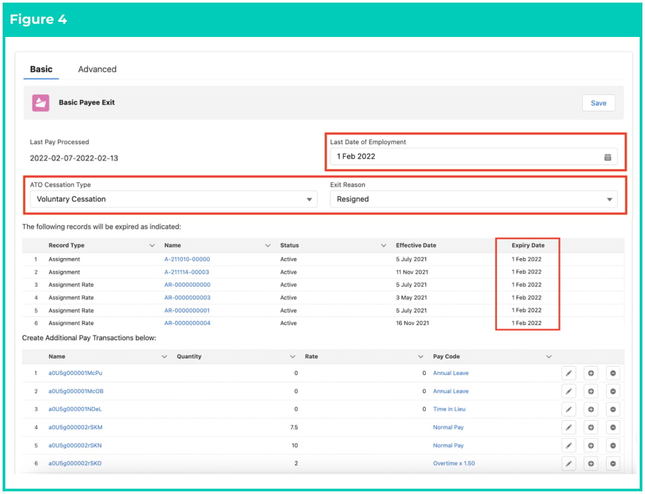This screenshot has width=645, height=494.
Task: Sort by the Expiry Date column header
Action: coord(528,246)
